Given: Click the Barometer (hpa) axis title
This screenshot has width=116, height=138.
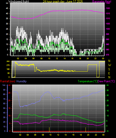Looking at the screenshot, I should (102, 1).
